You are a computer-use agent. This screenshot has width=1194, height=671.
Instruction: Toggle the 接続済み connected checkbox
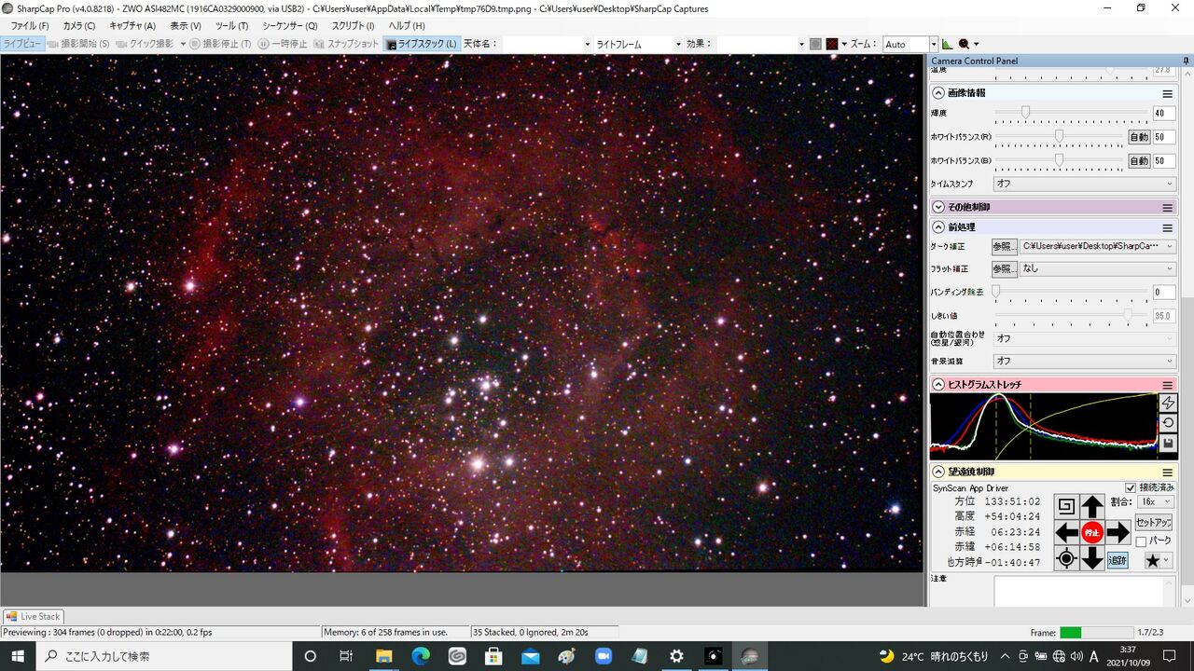pos(1131,487)
